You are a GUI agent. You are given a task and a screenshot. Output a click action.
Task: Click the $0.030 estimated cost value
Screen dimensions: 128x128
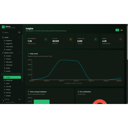[x=56, y=41]
